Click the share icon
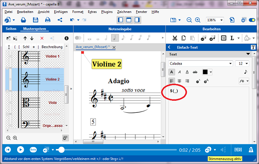Screen dimensions: 259x164 60,20
